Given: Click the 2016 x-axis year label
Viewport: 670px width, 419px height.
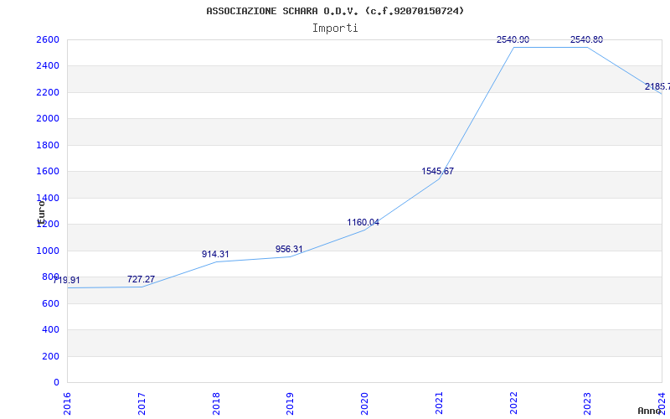Looking at the screenshot, I should [67, 404].
